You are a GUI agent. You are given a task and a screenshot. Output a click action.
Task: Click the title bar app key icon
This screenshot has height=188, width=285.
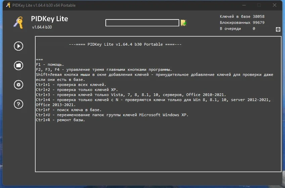tap(8, 5)
